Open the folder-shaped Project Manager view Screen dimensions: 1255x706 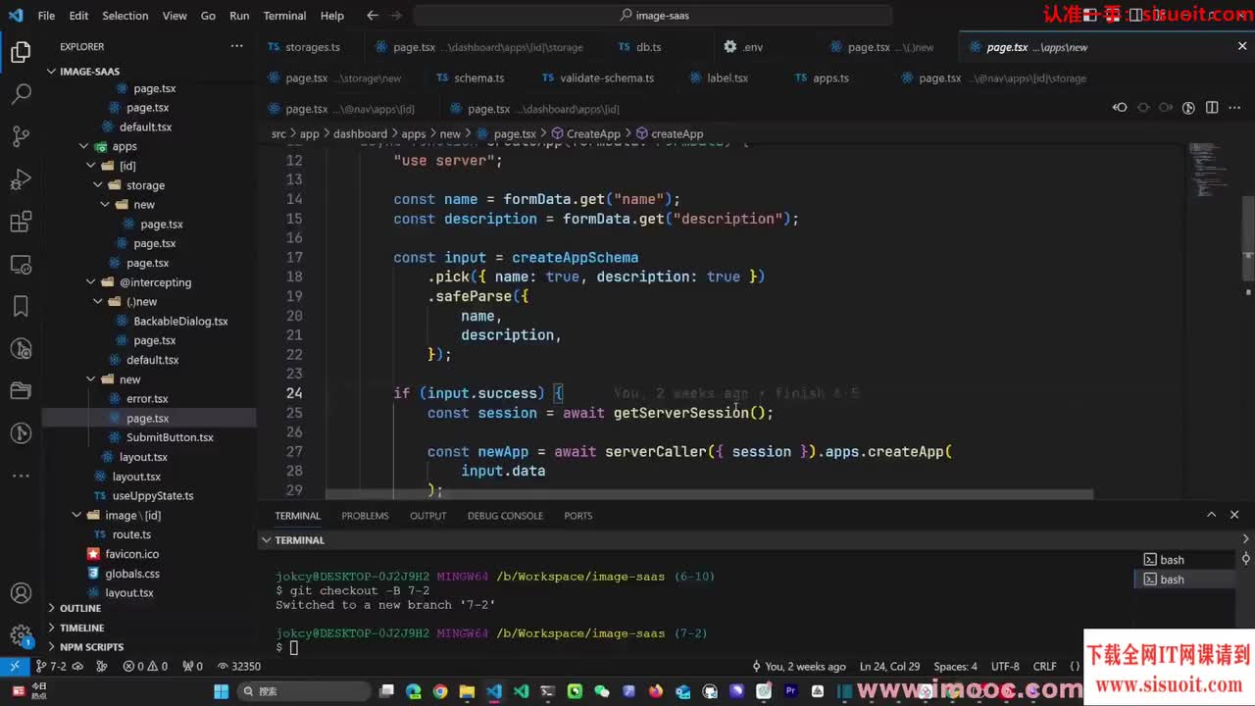[21, 390]
